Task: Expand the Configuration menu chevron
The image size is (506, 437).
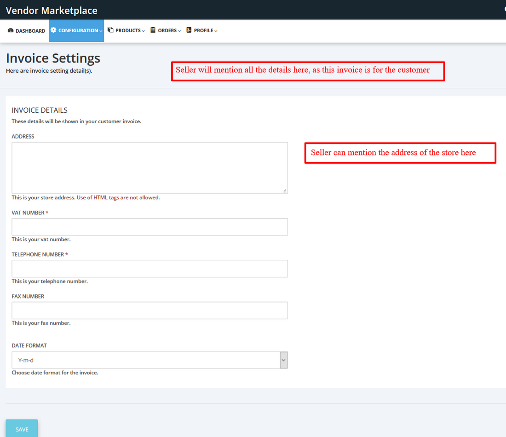Action: (101, 31)
